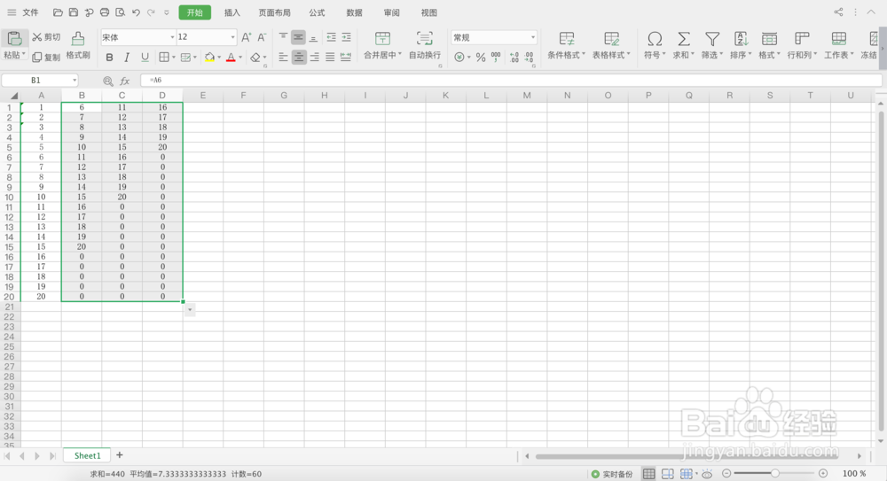The image size is (887, 481).
Task: Click the Redo arrow icon
Action: coord(151,12)
